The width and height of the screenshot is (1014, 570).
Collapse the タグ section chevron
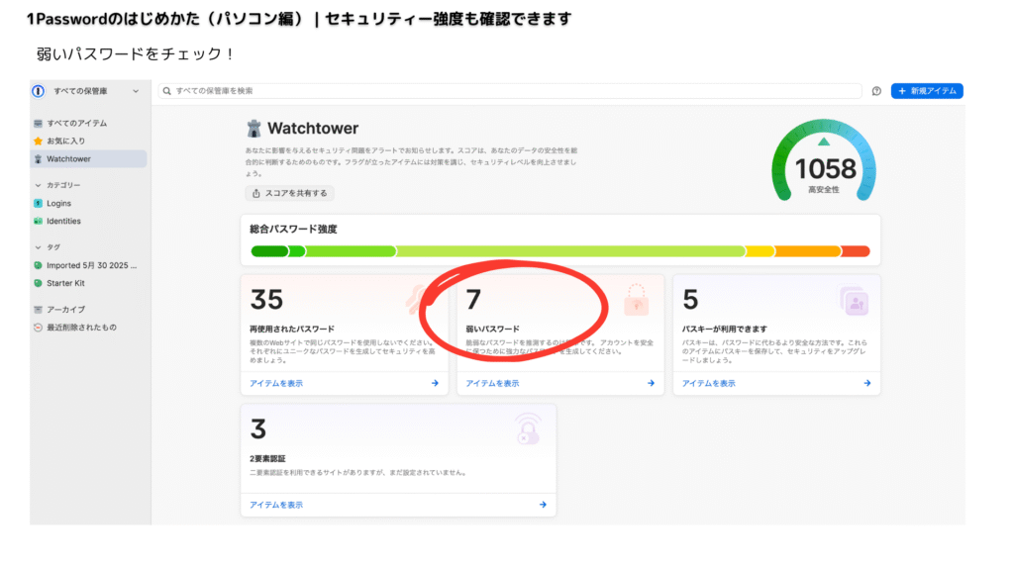point(38,247)
